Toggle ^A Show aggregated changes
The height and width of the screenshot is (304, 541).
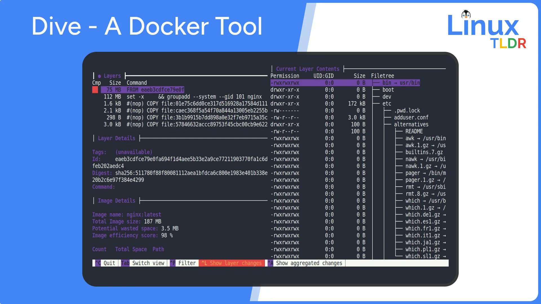pos(305,263)
